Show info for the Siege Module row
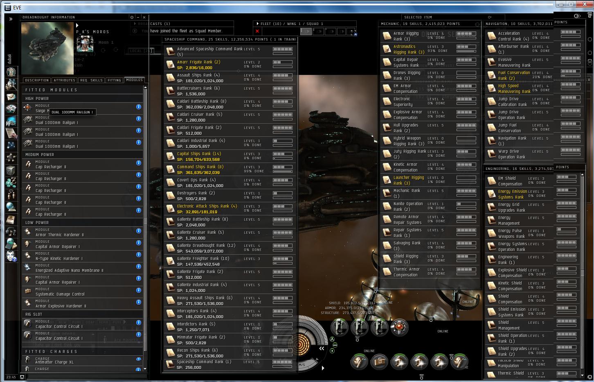 point(139,107)
